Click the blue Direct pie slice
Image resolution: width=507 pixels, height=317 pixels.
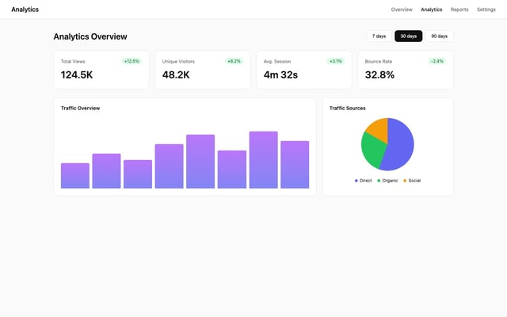[401, 146]
